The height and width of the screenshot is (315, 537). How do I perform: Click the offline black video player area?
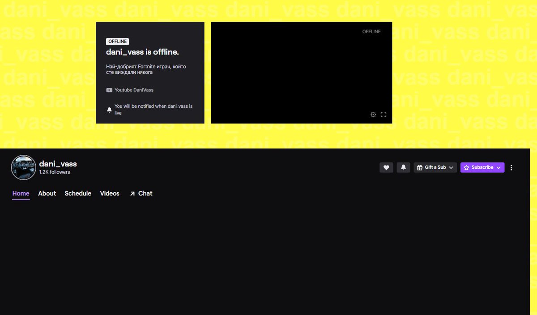point(302,72)
